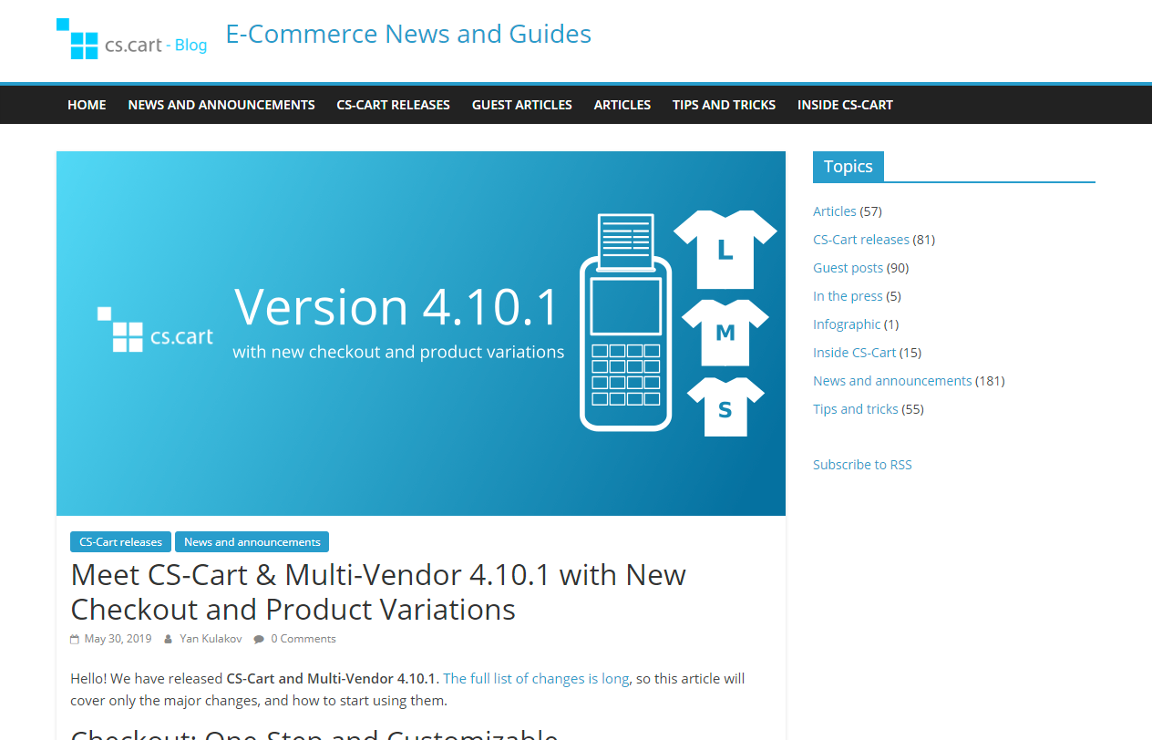Click the CS-Cart releases category tag
This screenshot has height=740, width=1152.
(x=120, y=542)
